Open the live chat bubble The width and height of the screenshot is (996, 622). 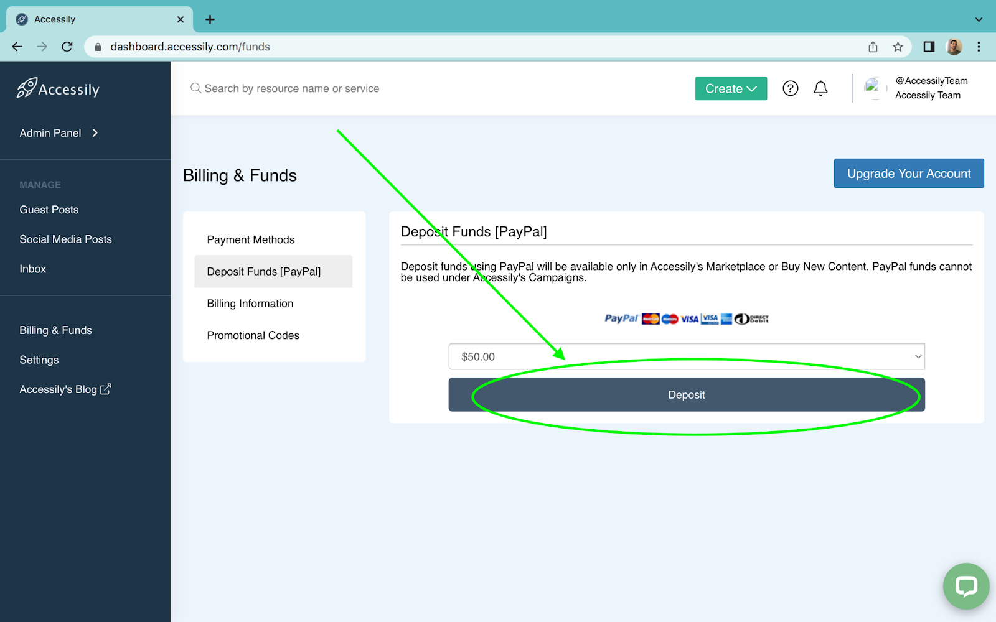point(965,586)
